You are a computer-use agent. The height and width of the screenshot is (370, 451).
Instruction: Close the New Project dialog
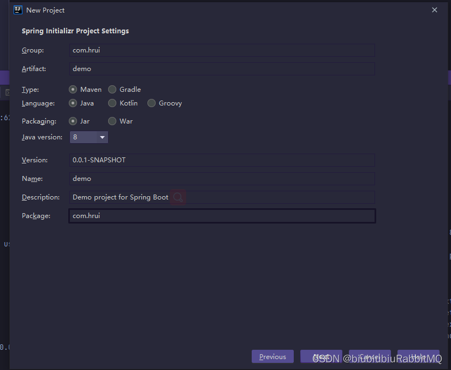[434, 10]
